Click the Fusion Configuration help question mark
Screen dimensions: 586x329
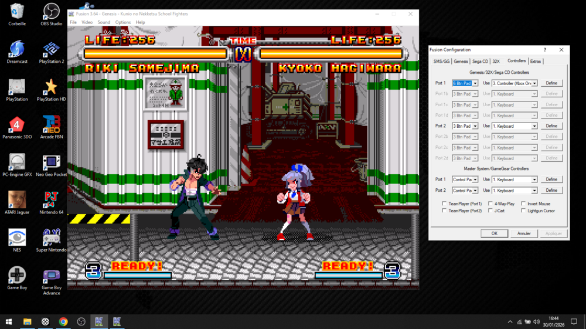544,50
